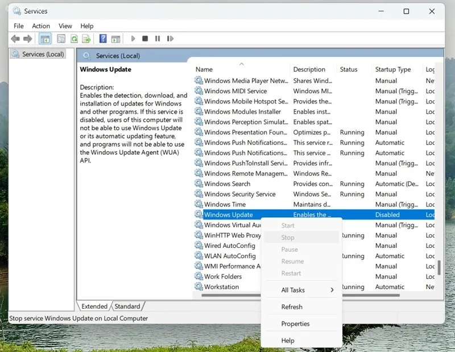Select the Windows Presentation Foundation service
Image resolution: width=455 pixels, height=352 pixels.
coord(315,132)
